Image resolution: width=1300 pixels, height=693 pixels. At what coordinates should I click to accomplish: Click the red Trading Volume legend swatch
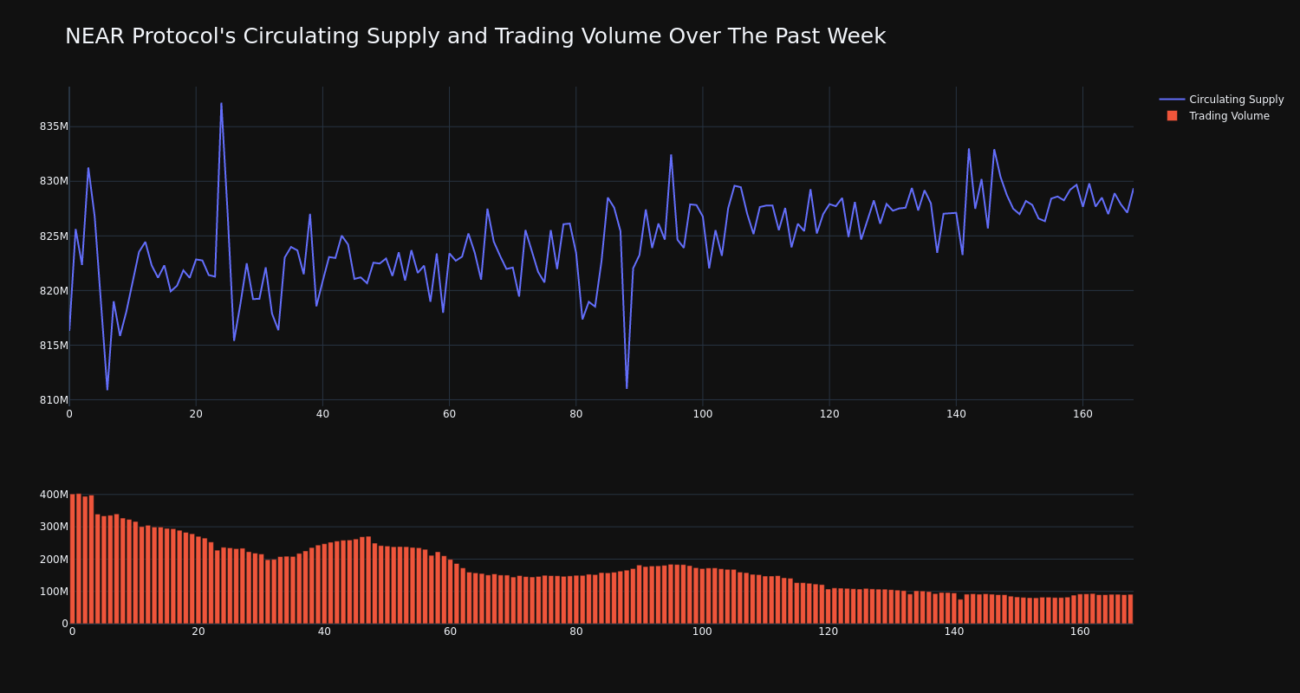point(1172,116)
